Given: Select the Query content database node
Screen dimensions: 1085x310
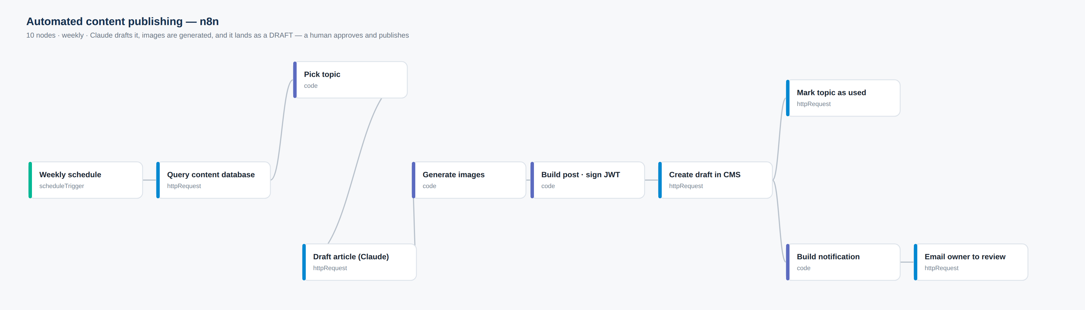Looking at the screenshot, I should click(x=213, y=180).
